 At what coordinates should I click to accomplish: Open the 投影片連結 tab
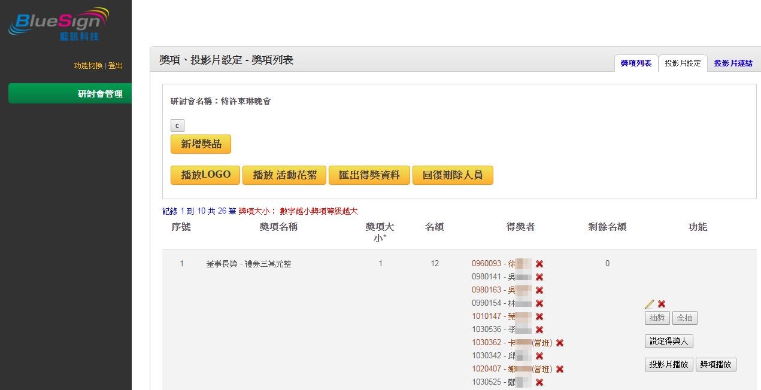pyautogui.click(x=733, y=63)
